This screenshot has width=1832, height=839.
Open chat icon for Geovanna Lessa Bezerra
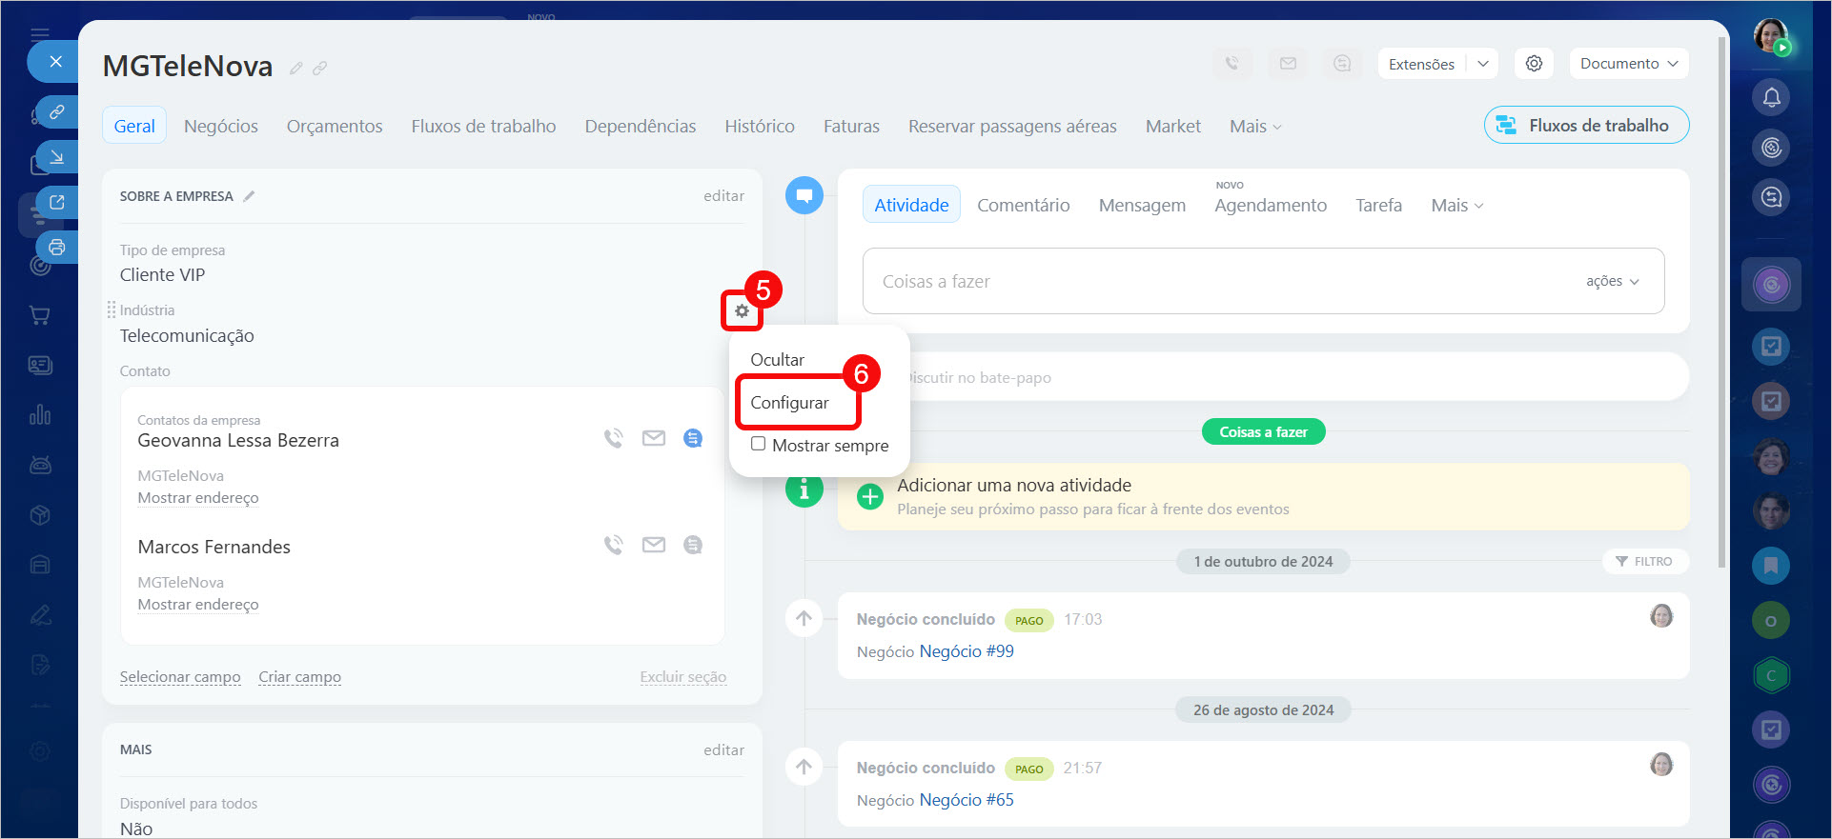coord(693,438)
